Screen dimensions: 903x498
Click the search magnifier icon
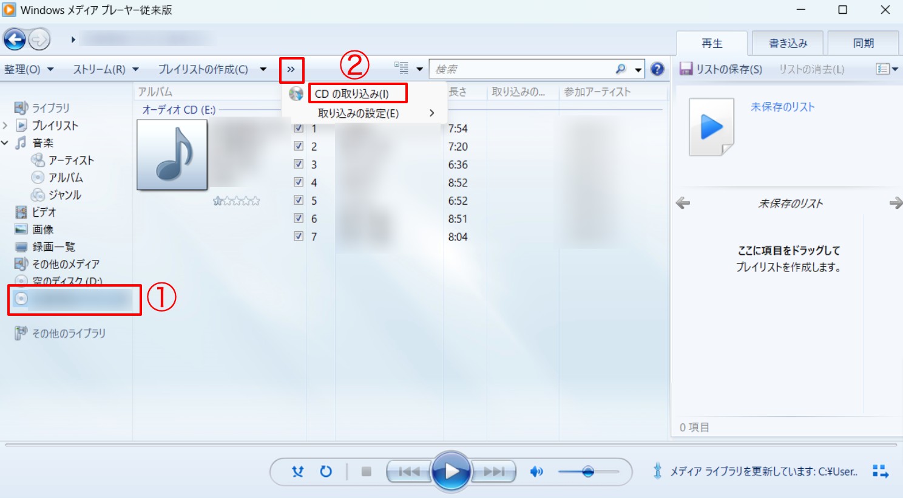click(x=620, y=69)
